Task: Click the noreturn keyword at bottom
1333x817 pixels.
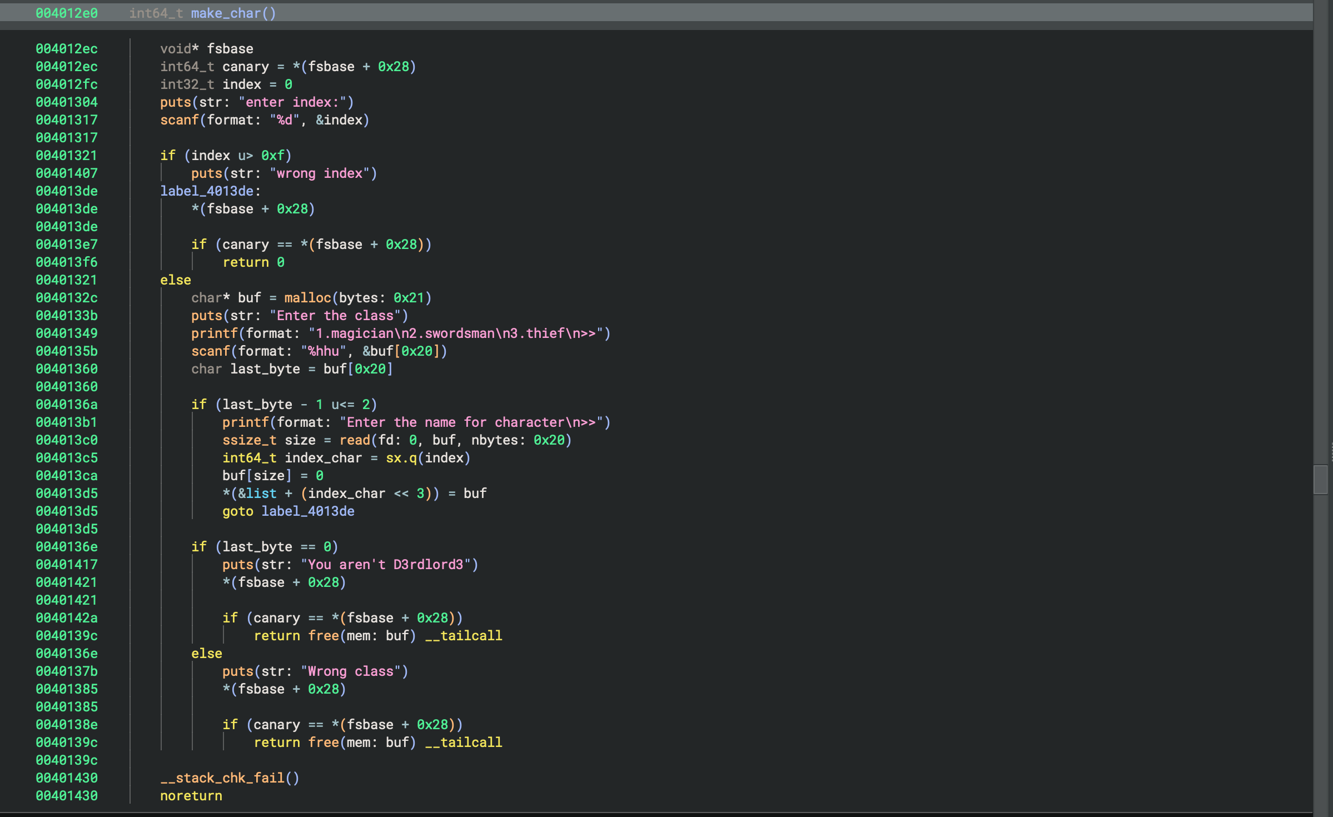Action: [x=191, y=796]
